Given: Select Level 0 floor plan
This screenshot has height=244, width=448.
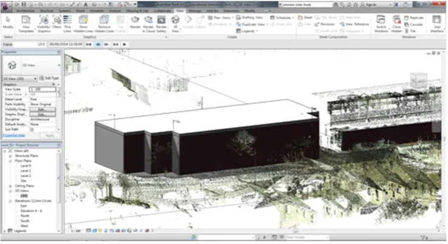Looking at the screenshot, I should [26, 166].
